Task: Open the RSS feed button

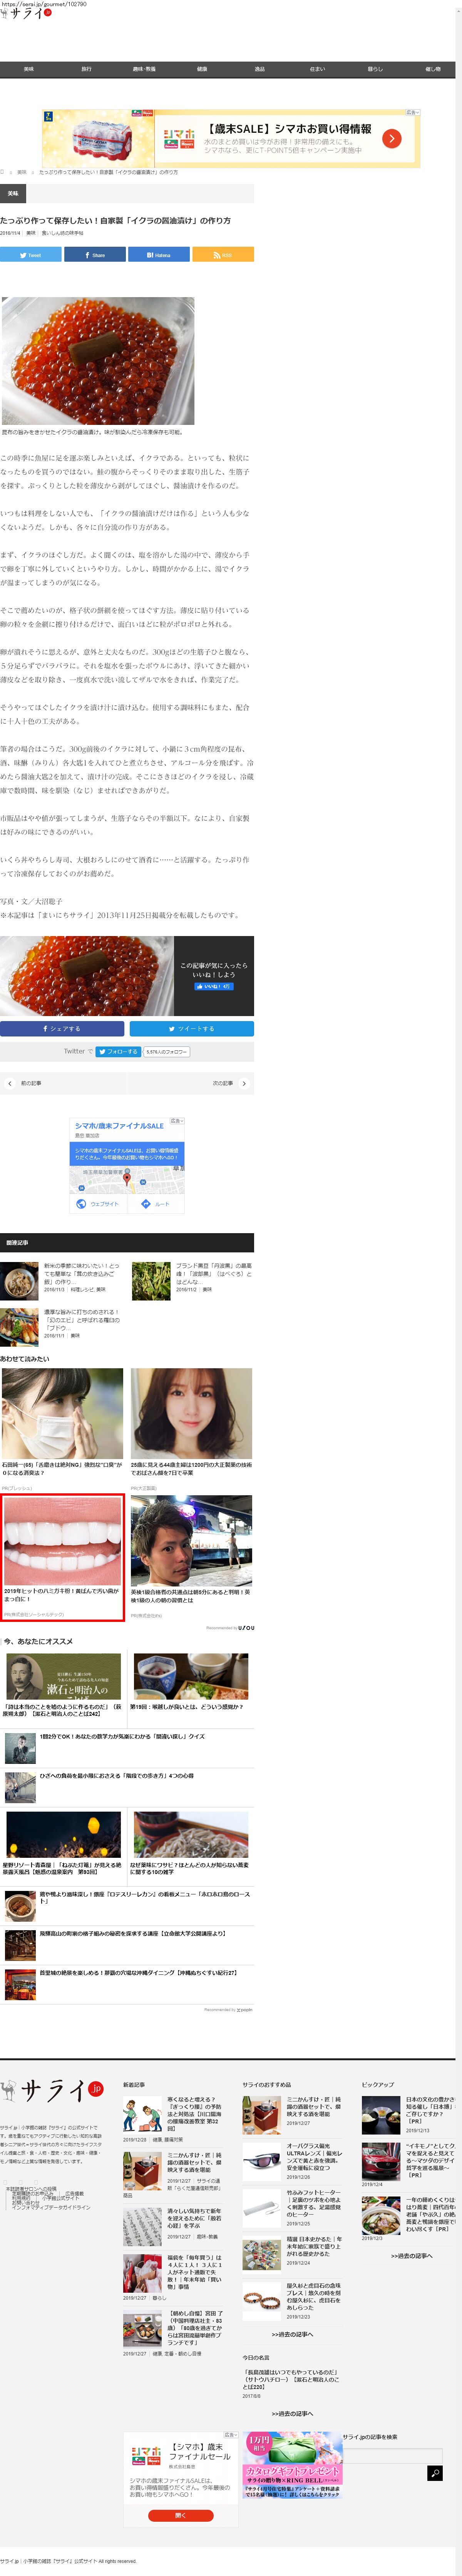Action: [222, 255]
